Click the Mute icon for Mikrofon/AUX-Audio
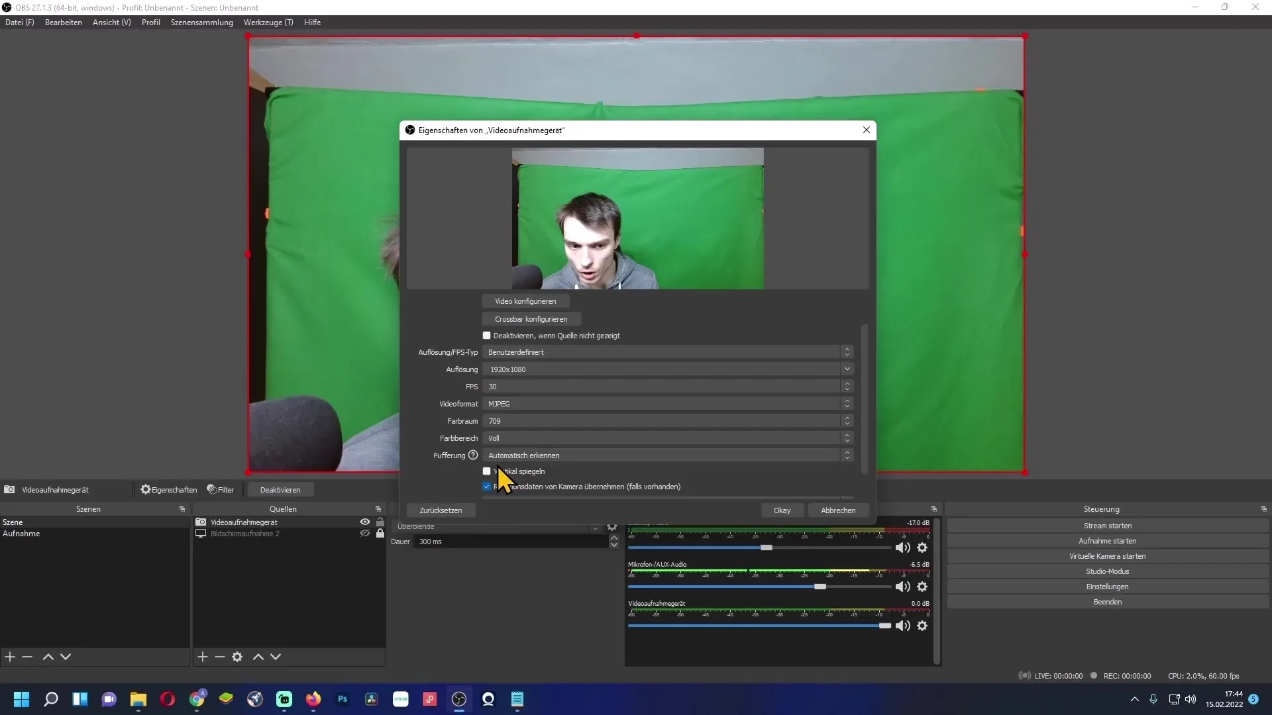The width and height of the screenshot is (1272, 715). click(902, 587)
